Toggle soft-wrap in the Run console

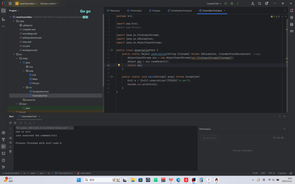coord(10,138)
